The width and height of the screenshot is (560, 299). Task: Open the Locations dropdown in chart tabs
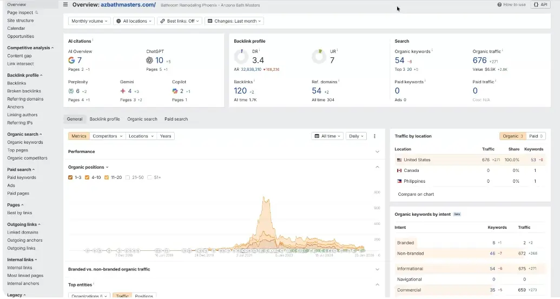141,136
